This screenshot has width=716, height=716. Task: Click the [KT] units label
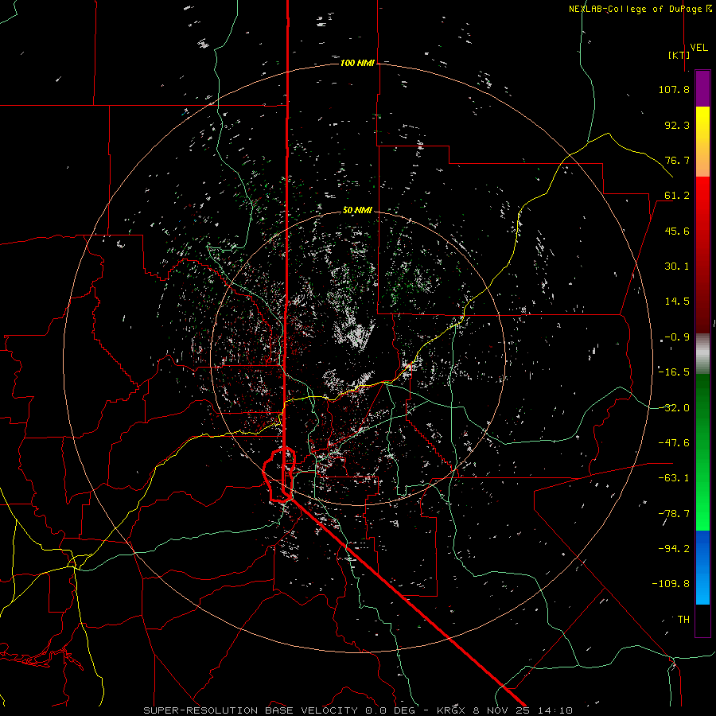tap(679, 55)
